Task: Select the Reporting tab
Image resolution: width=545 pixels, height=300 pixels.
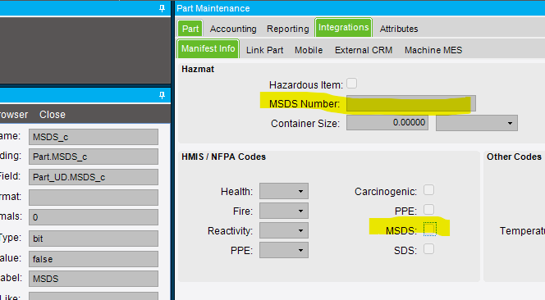Action: (x=288, y=29)
